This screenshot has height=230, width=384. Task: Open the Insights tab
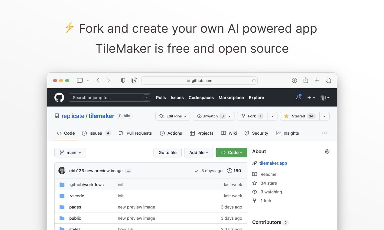click(x=287, y=133)
